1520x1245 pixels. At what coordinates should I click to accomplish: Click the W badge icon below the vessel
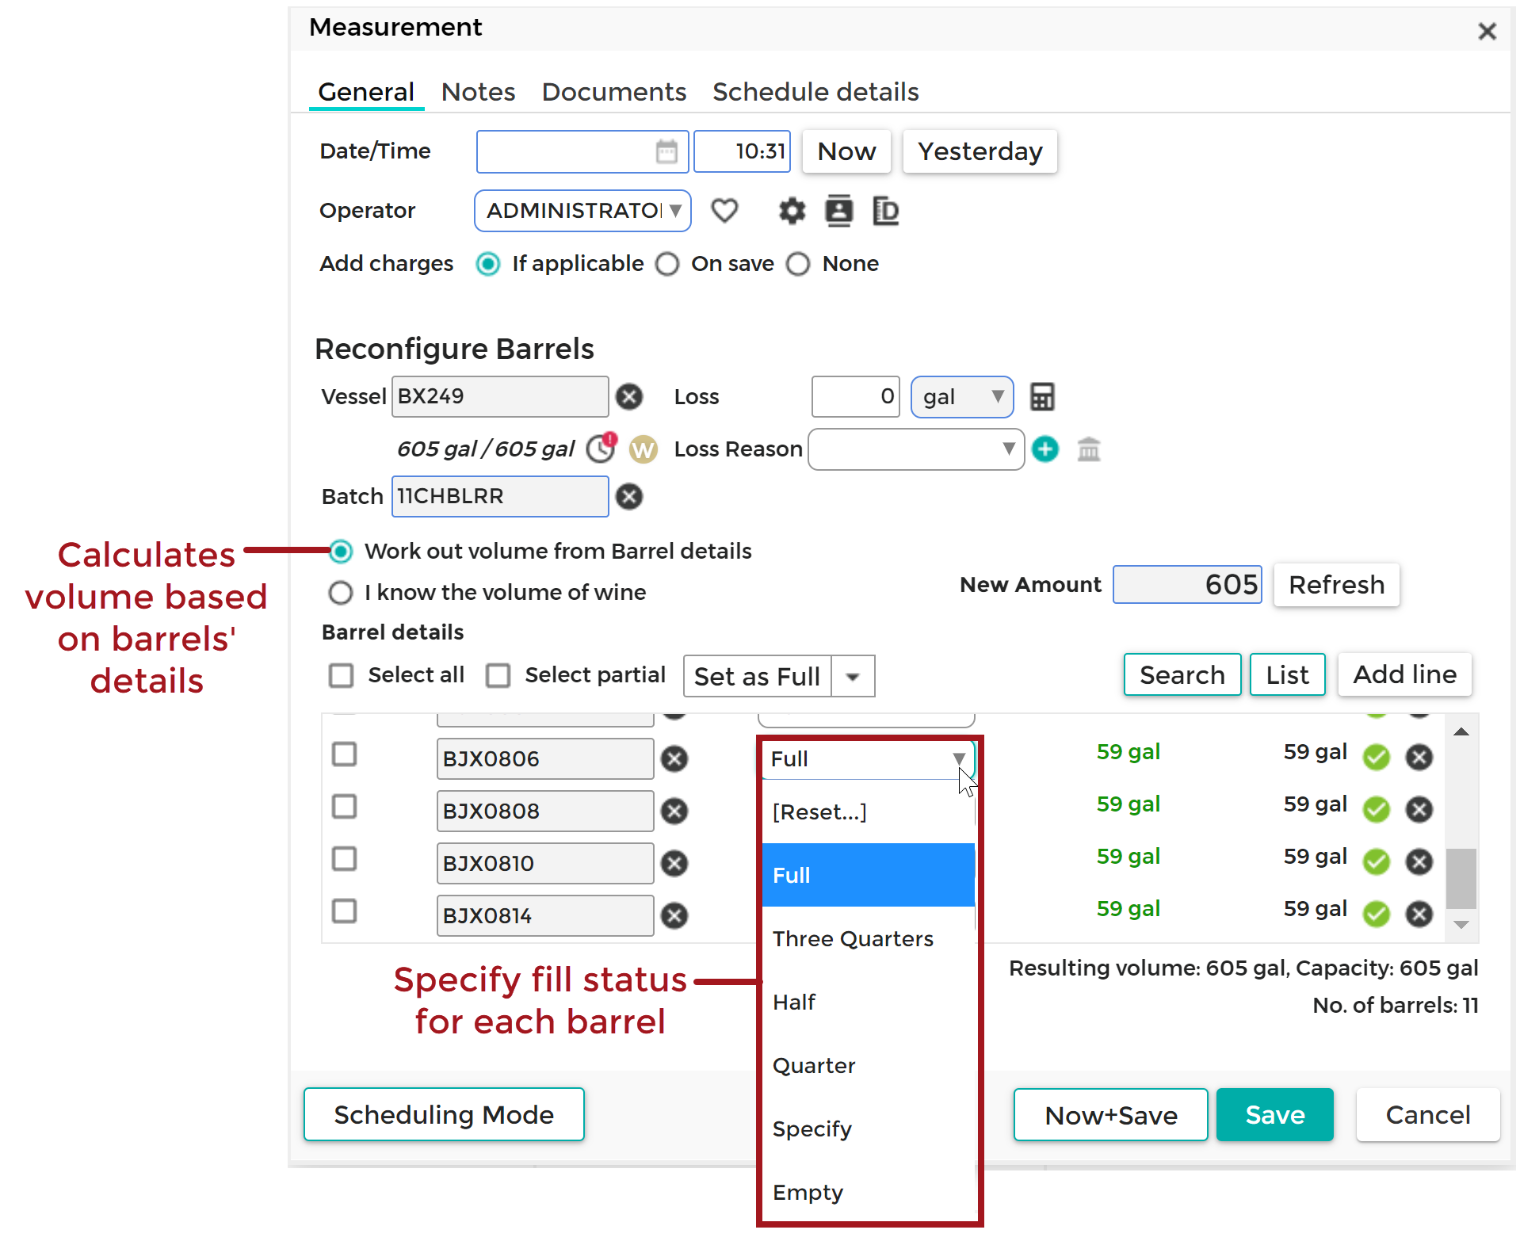point(643,449)
